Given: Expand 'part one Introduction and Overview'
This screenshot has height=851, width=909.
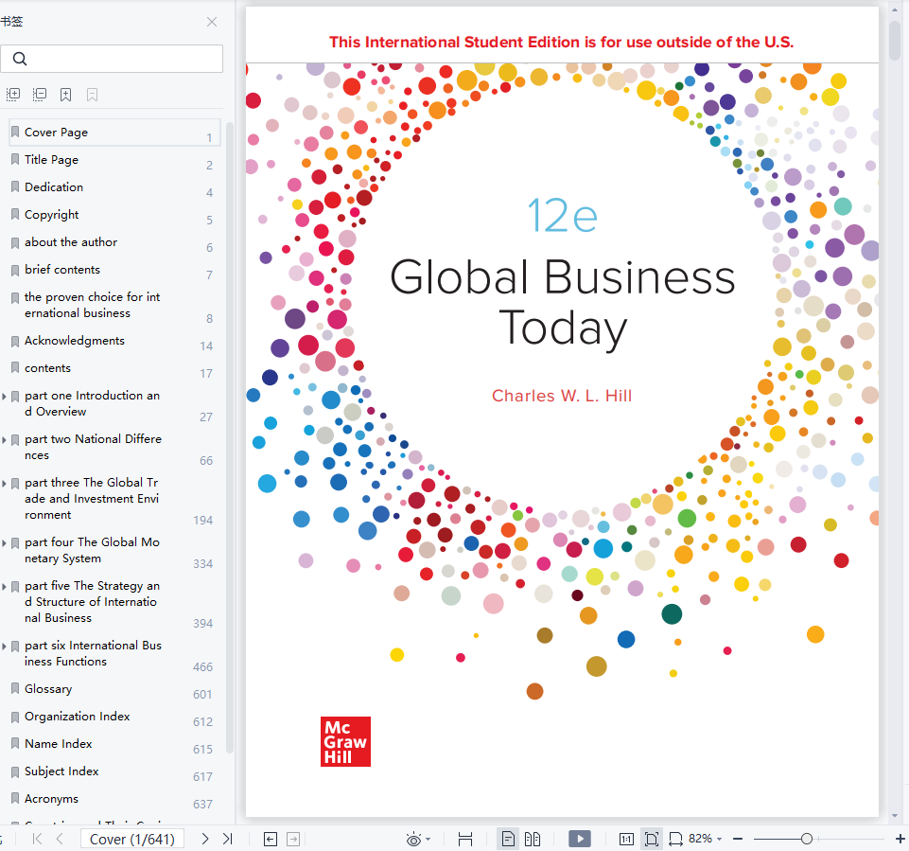Looking at the screenshot, I should [4, 397].
